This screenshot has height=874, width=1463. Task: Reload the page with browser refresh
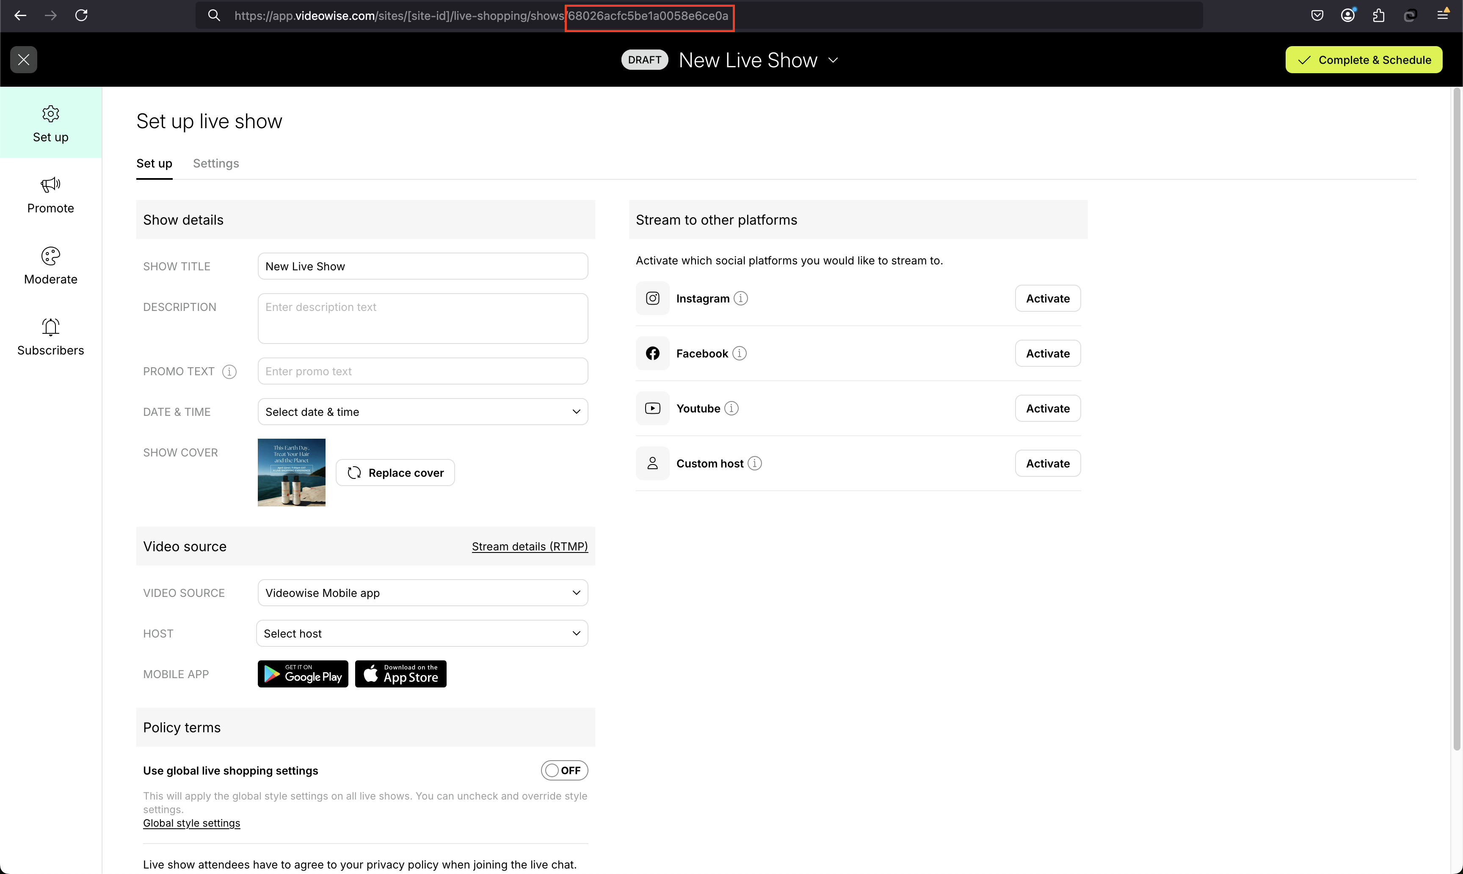81,15
